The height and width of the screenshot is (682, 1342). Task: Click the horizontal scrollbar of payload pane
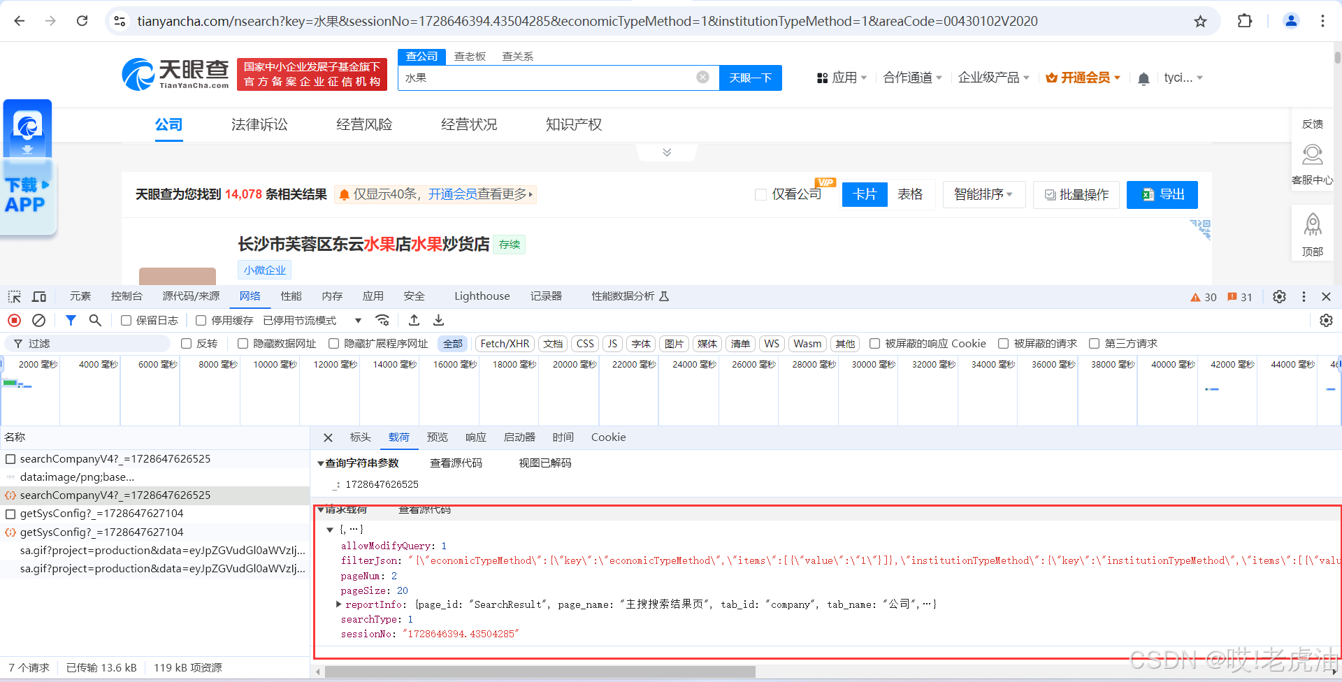pos(540,672)
